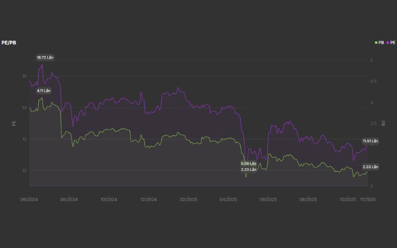Click the rotated PE title on left axis
Viewport: 397px width, 248px height.
click(14, 124)
